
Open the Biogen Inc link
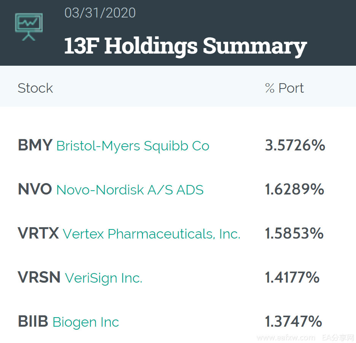(x=86, y=322)
